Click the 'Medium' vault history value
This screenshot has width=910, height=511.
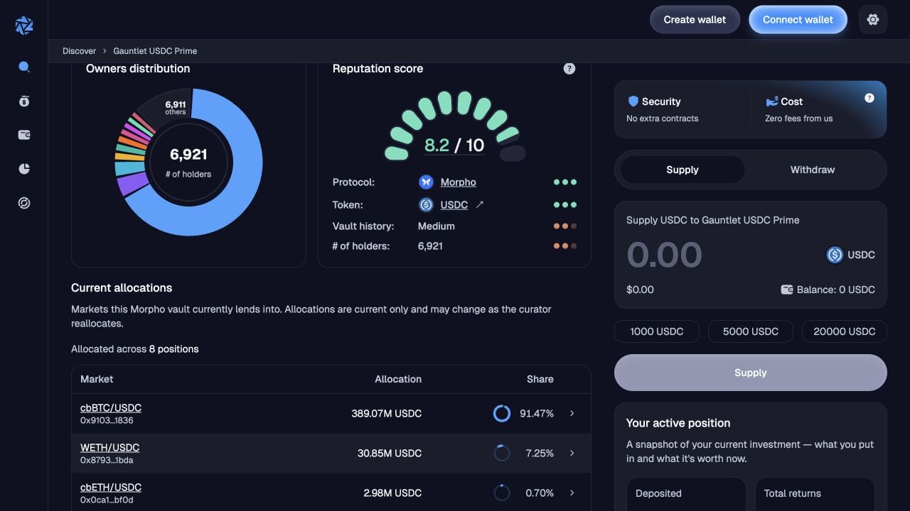click(437, 226)
